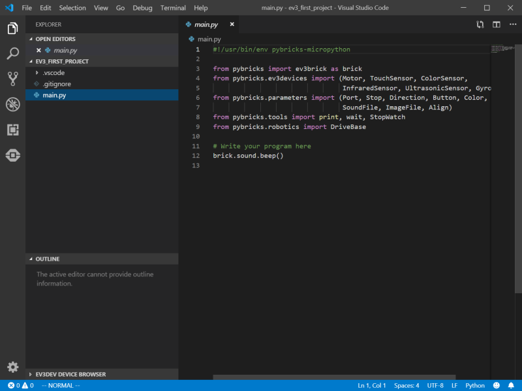
Task: Change indentation via Spaces: 4
Action: [407, 385]
